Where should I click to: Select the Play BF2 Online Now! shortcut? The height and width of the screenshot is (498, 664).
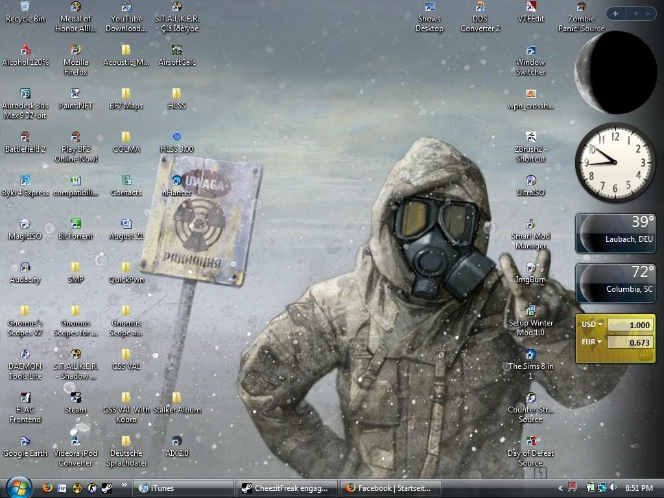pos(75,147)
